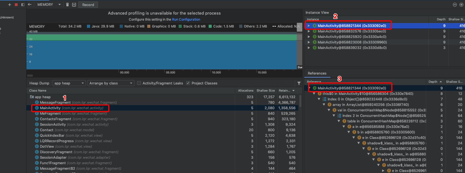Open the class filter funnel icon

click(299, 83)
